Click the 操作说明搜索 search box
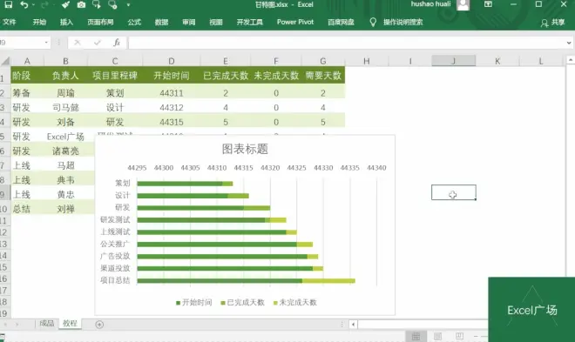Image resolution: width=575 pixels, height=342 pixels. point(403,22)
